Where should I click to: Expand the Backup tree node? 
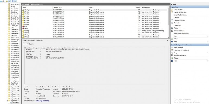point(7,6)
